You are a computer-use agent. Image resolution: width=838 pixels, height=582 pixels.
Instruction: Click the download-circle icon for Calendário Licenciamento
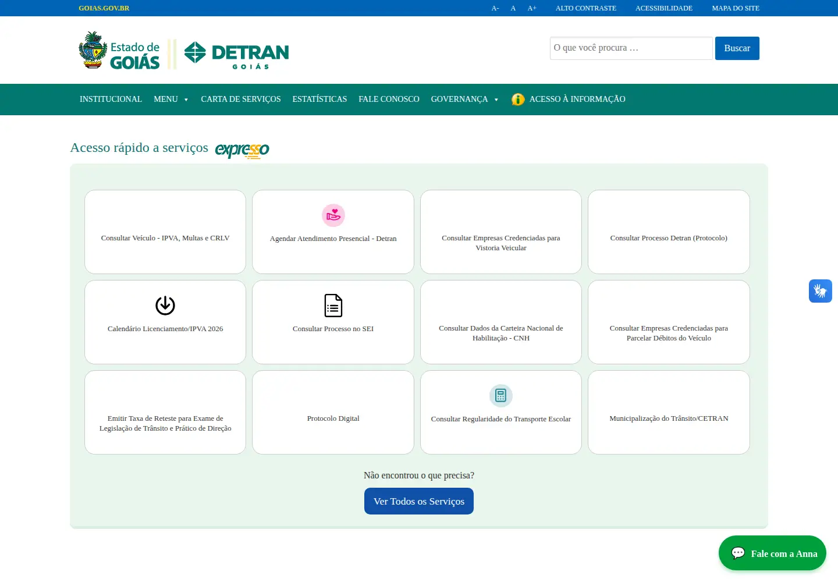tap(165, 306)
